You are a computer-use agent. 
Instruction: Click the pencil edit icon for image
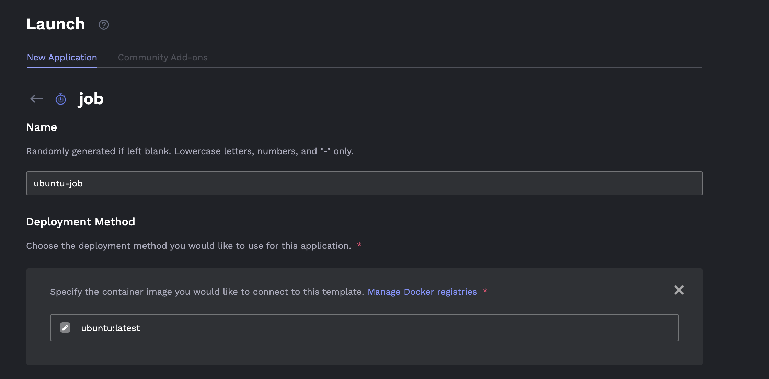65,328
